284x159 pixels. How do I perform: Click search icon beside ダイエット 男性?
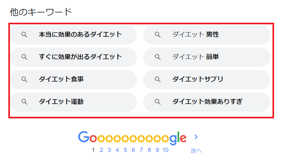click(158, 35)
